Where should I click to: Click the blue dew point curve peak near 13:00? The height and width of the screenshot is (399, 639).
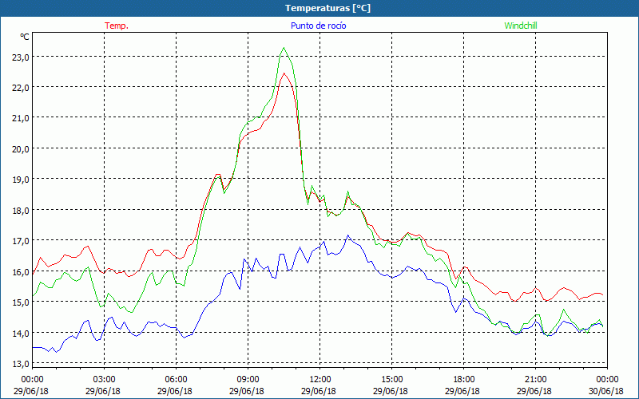coord(347,235)
